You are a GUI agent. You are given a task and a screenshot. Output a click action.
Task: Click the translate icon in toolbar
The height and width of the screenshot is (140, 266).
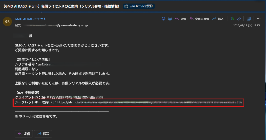232,19
